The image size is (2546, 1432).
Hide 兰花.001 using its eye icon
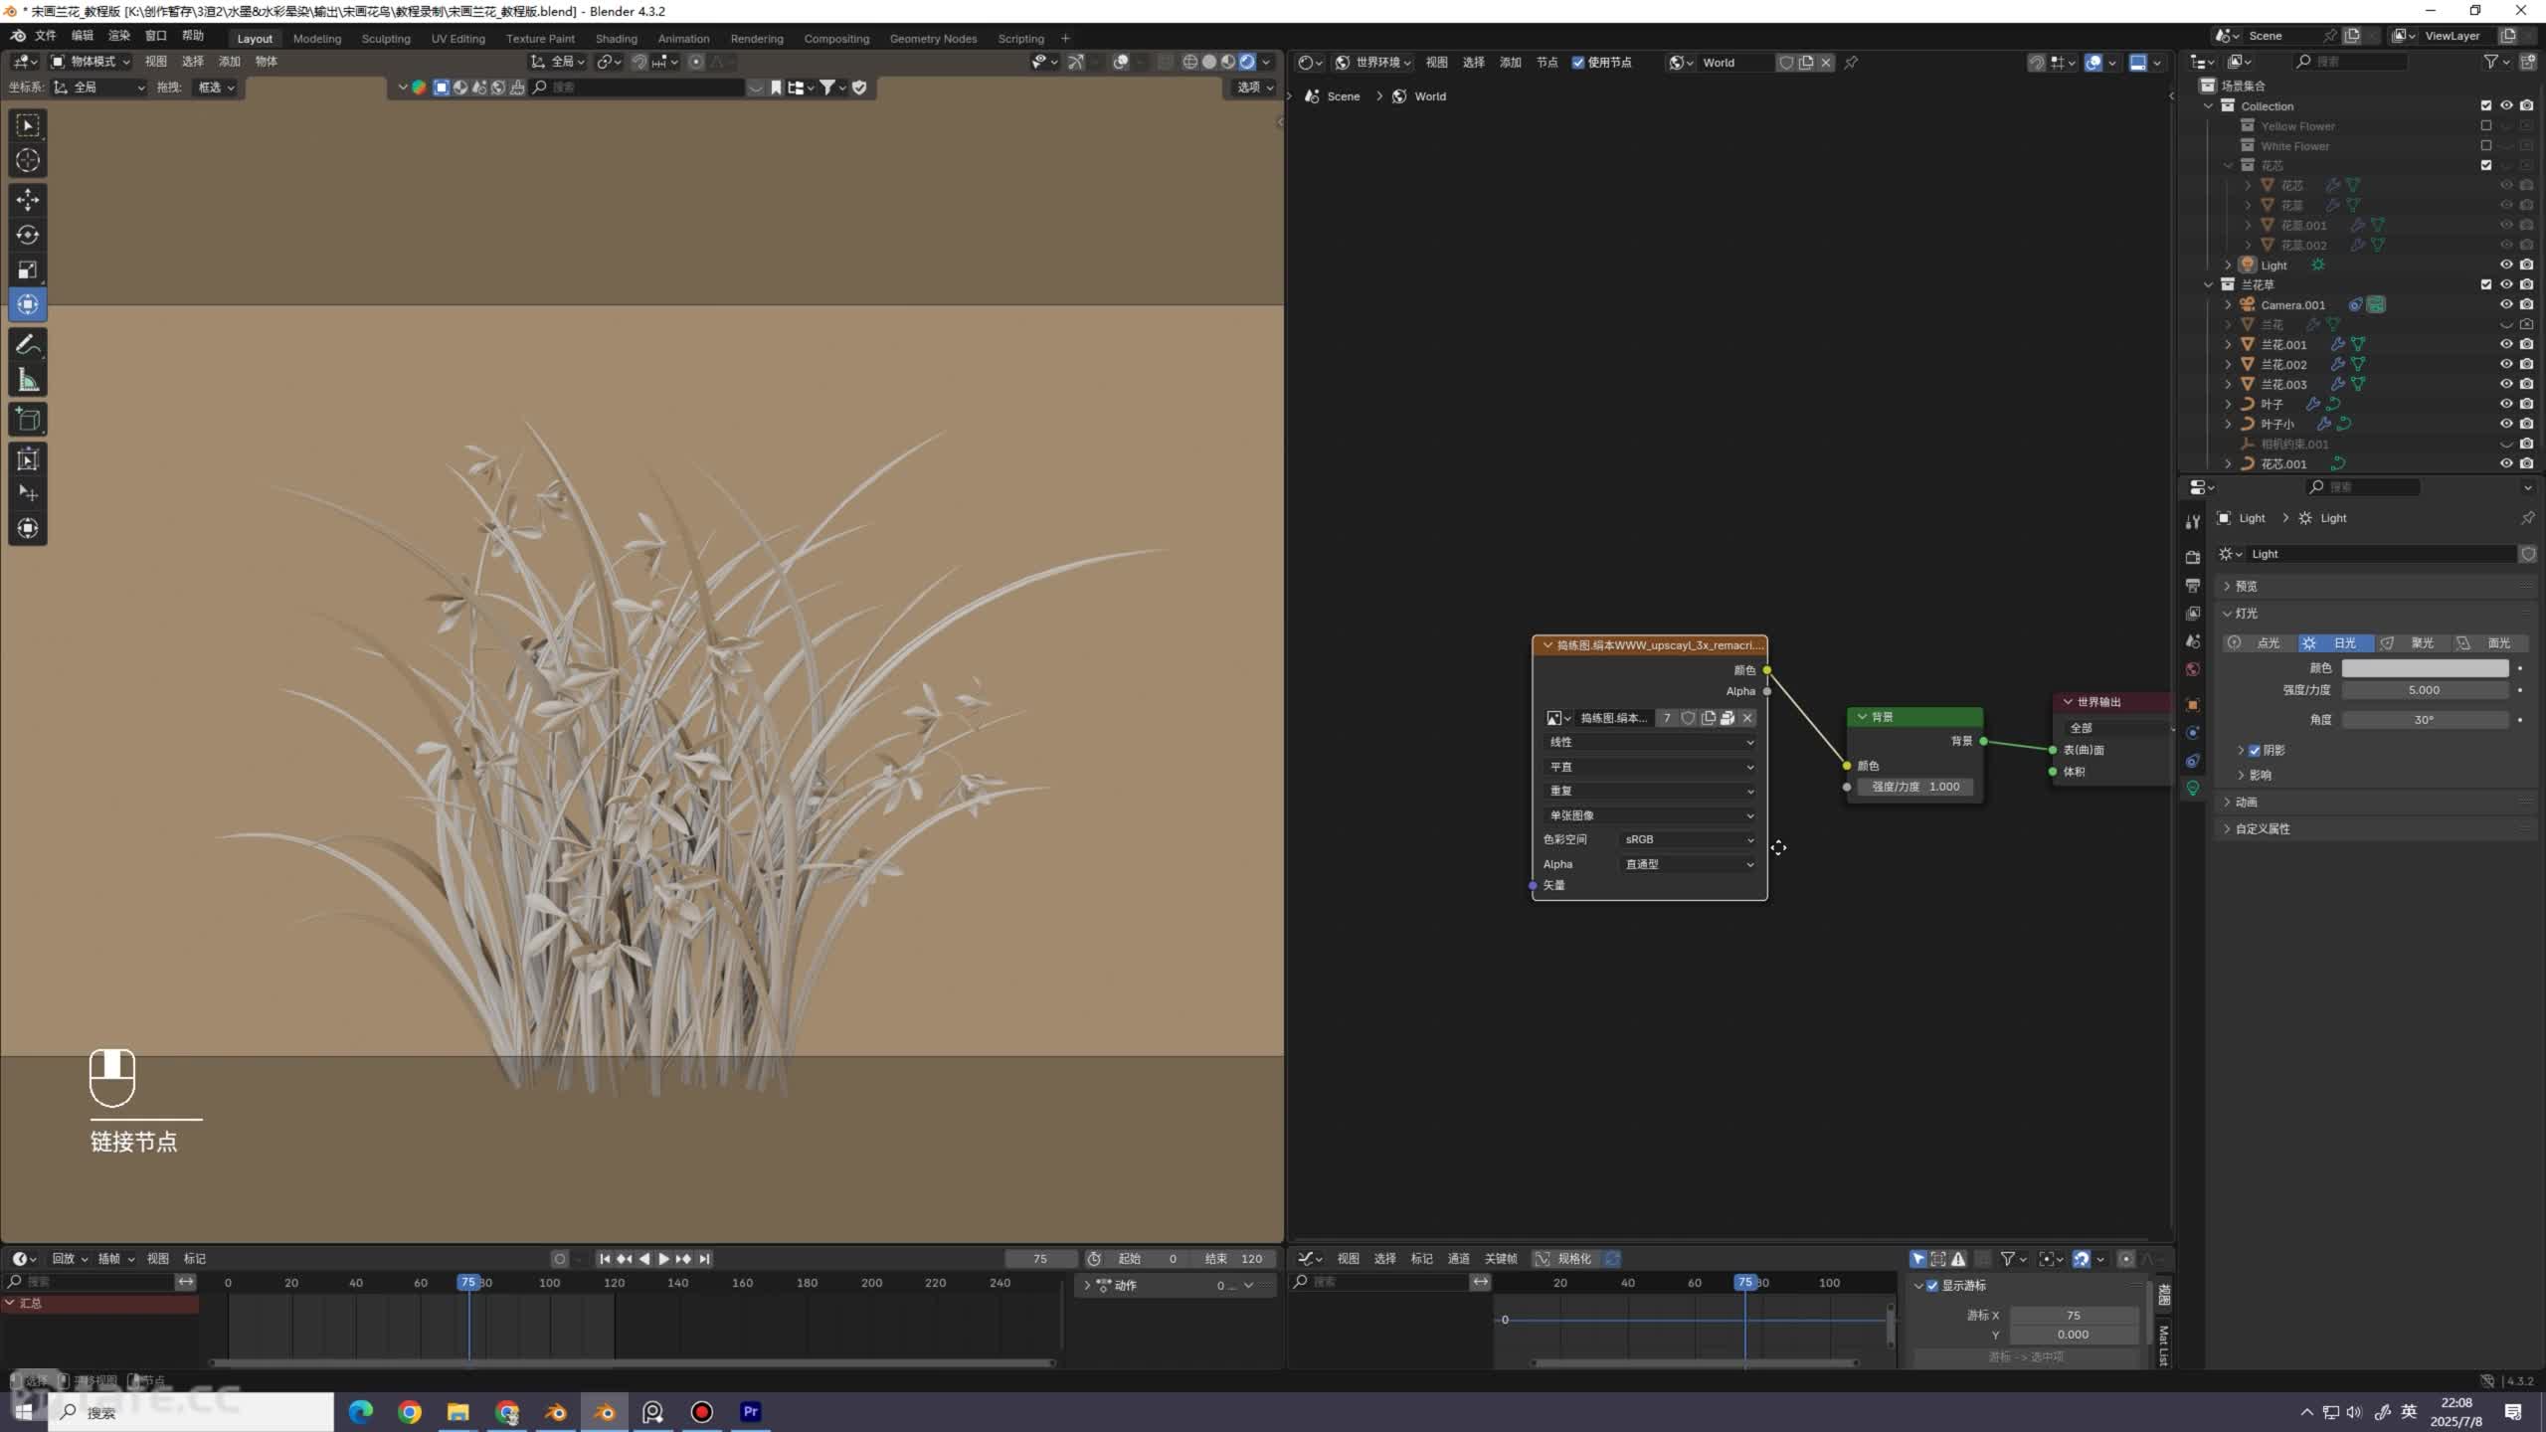[x=2506, y=344]
